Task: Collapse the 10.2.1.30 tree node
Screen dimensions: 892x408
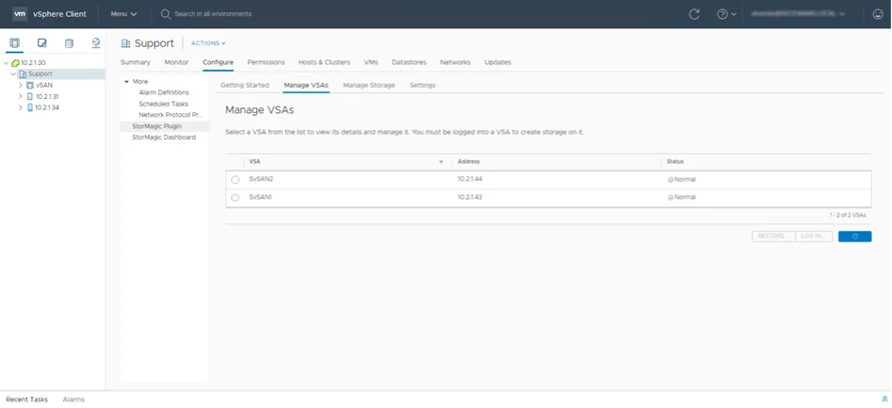Action: click(x=7, y=62)
